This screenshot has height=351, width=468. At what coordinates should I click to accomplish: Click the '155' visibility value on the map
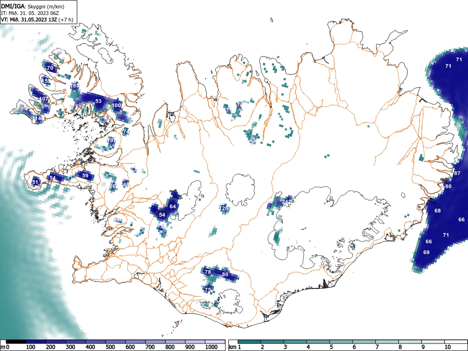pyautogui.click(x=46, y=81)
